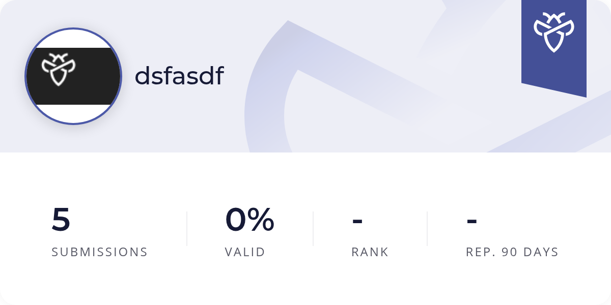Click the VALID label
This screenshot has width=611, height=305.
(245, 252)
